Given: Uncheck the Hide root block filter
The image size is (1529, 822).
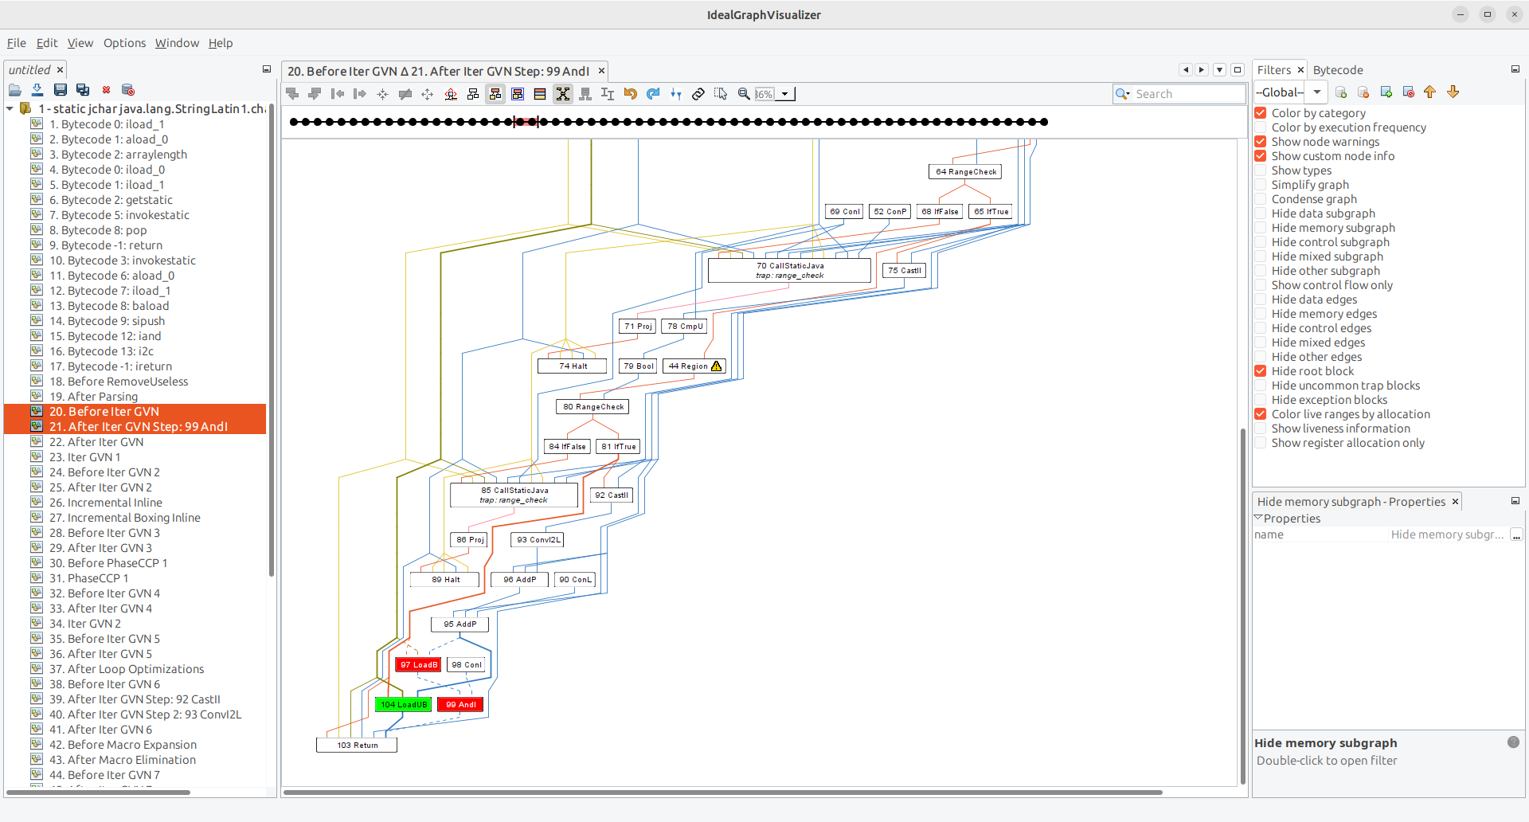Looking at the screenshot, I should [x=1261, y=371].
